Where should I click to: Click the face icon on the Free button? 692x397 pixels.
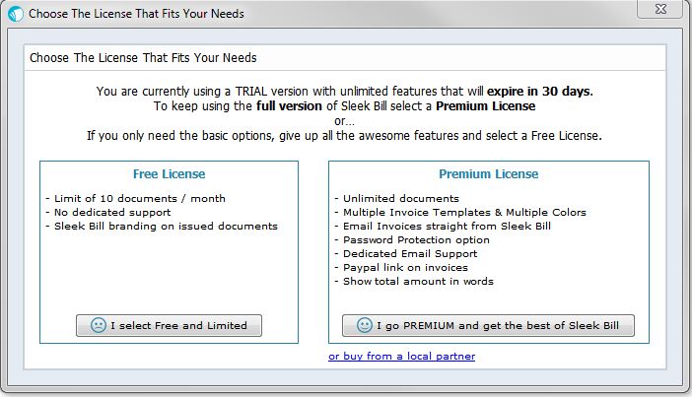point(99,325)
